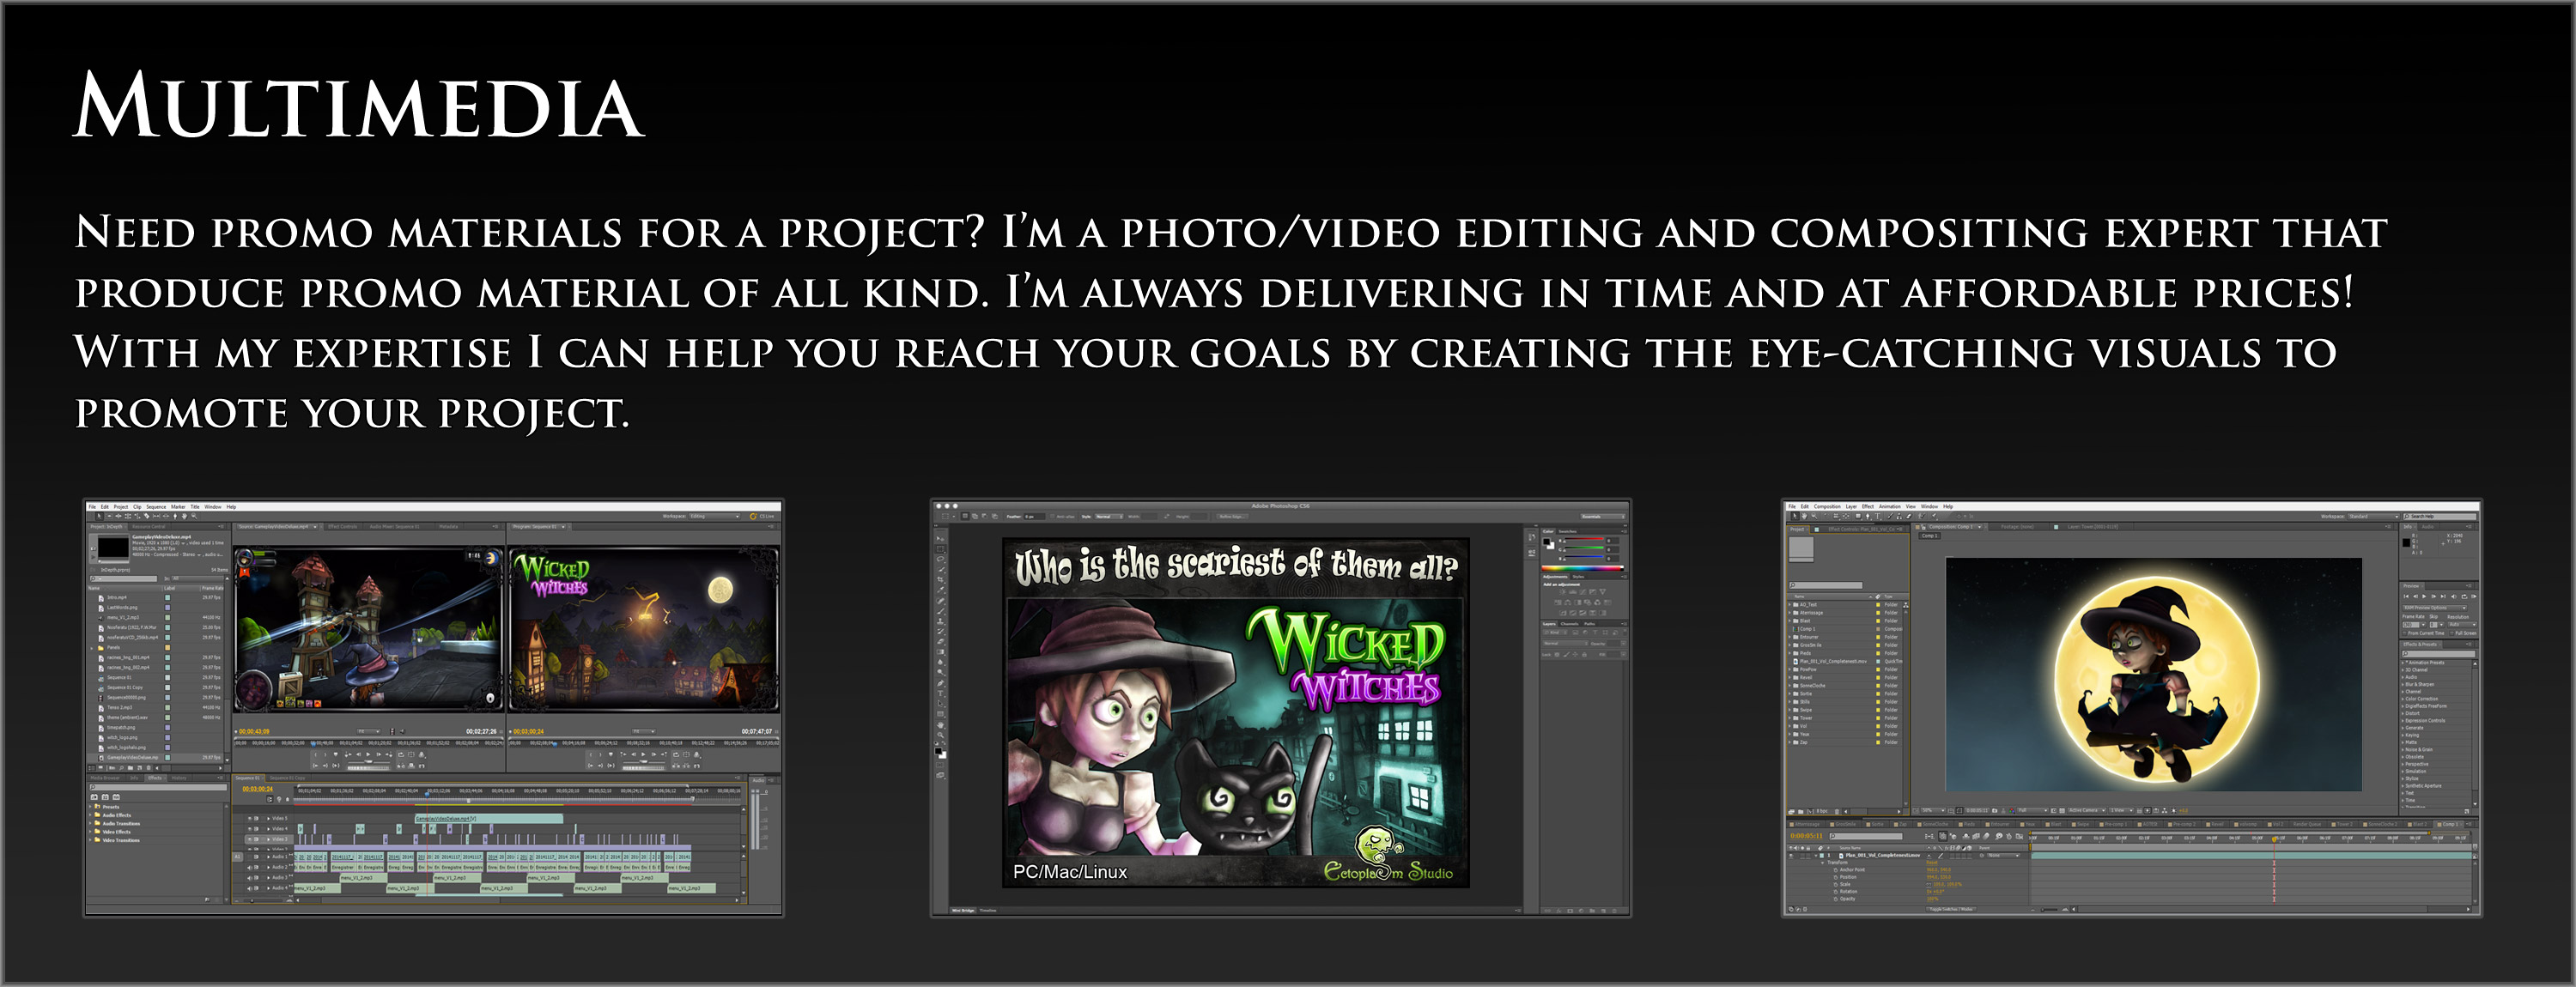Select the Zoom tool in Photoshop toolbar
Viewport: 2576px width, 987px height.
[941, 735]
